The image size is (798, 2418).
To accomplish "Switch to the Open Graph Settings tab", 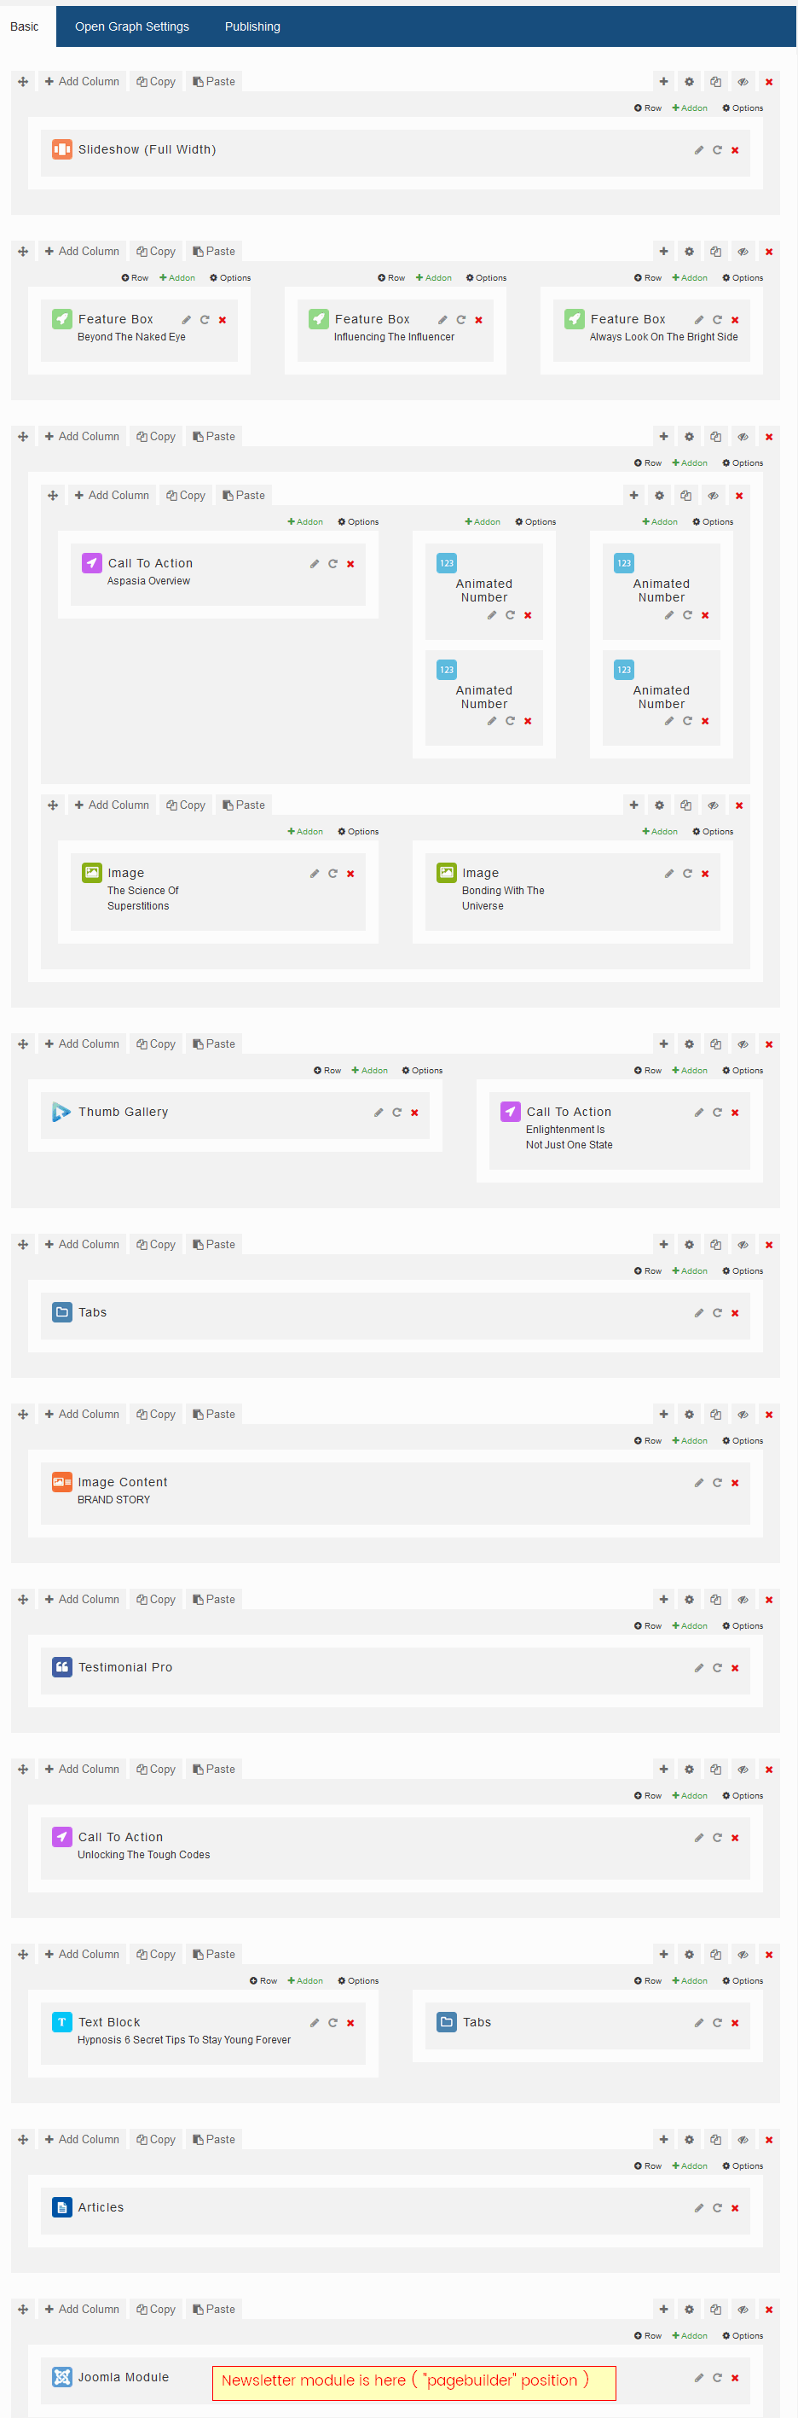I will click(x=132, y=26).
